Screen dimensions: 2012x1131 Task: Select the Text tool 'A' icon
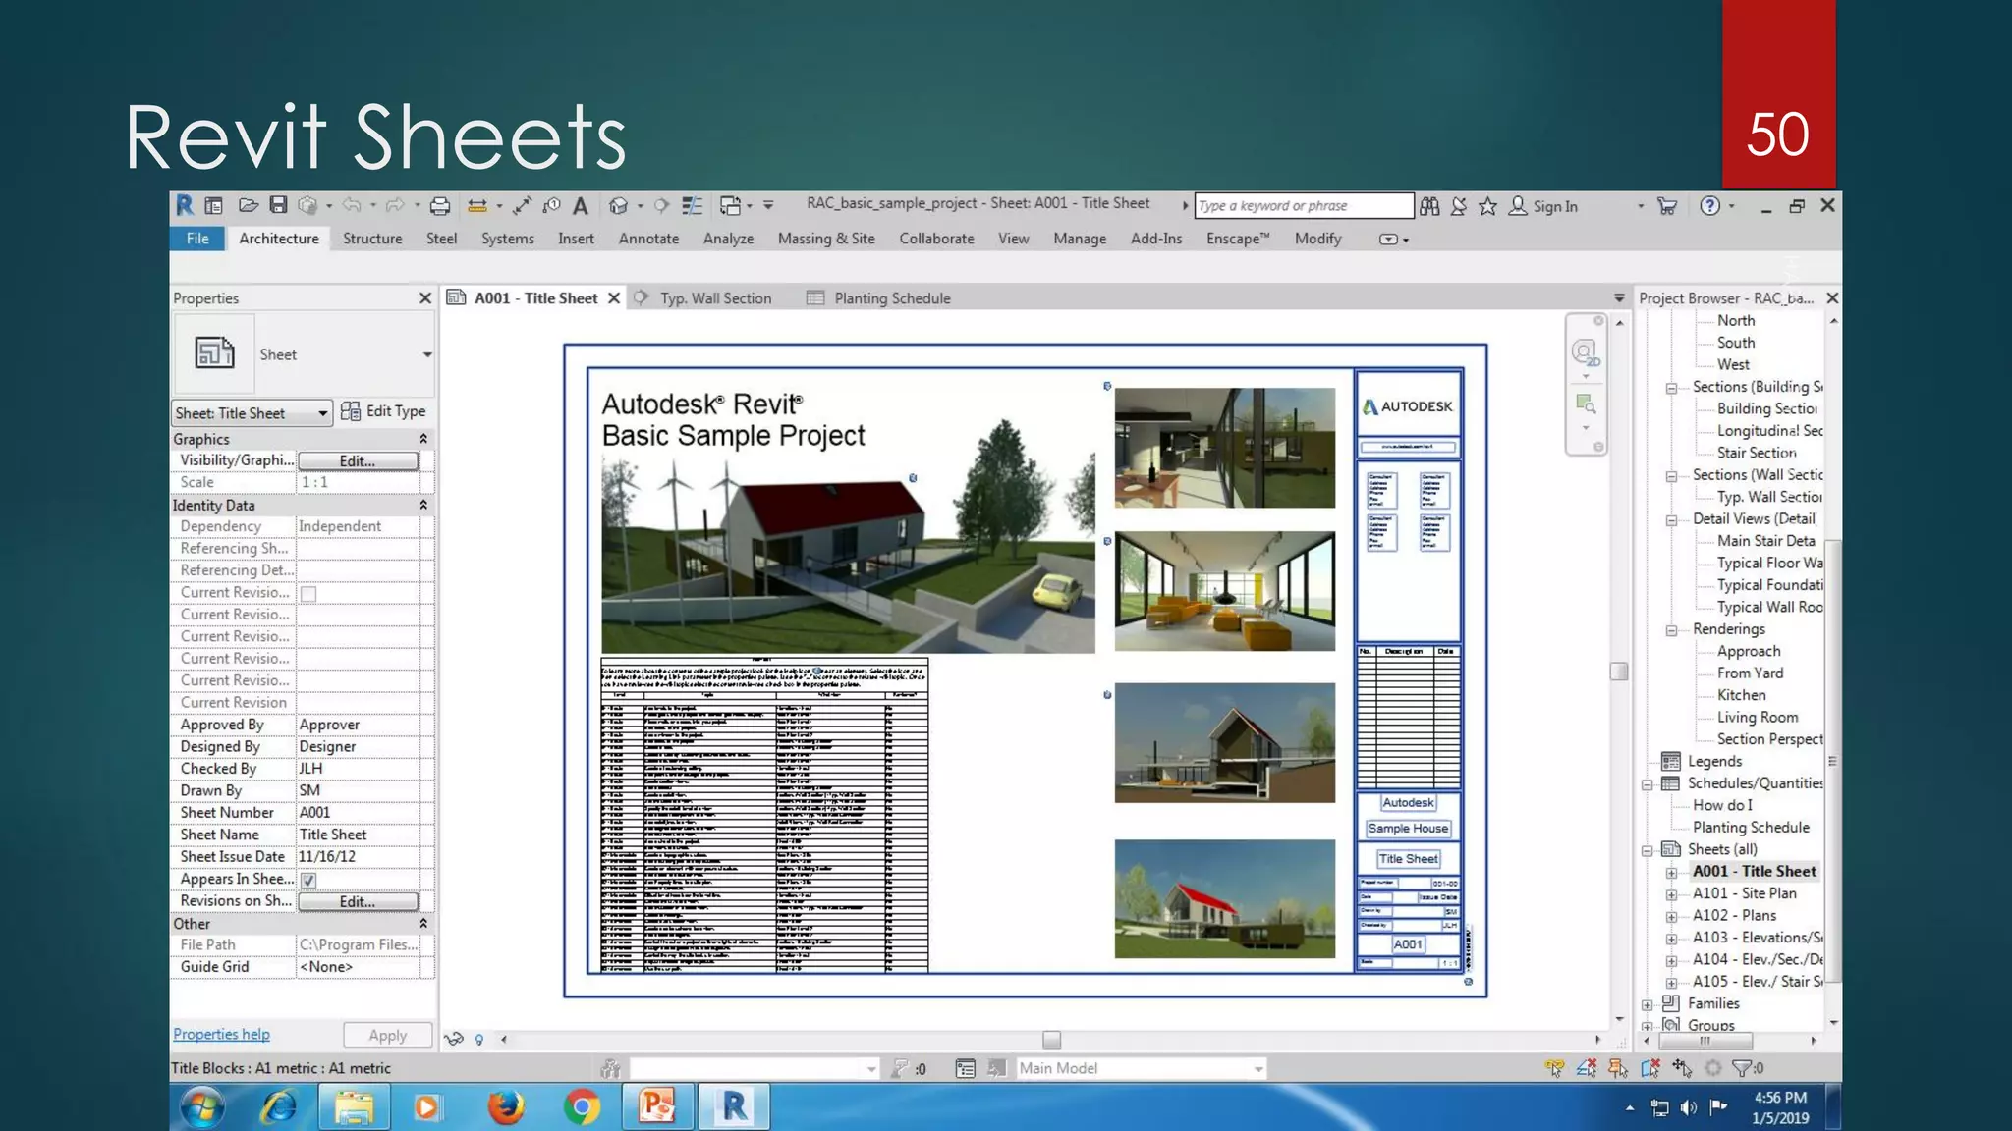(581, 205)
